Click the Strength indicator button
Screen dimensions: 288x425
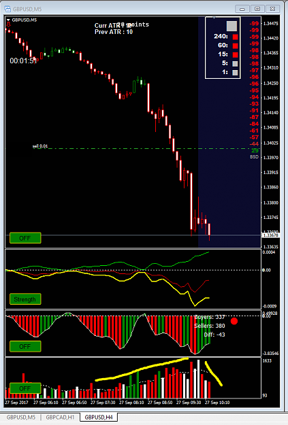click(x=25, y=299)
